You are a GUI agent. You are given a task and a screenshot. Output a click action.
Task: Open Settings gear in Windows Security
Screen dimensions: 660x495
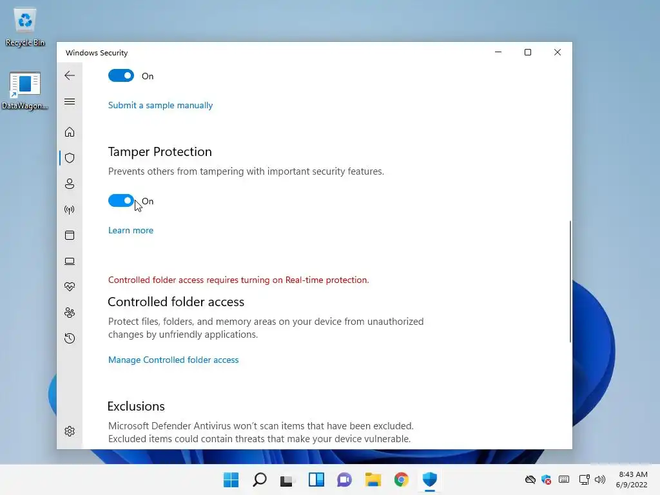(x=70, y=431)
